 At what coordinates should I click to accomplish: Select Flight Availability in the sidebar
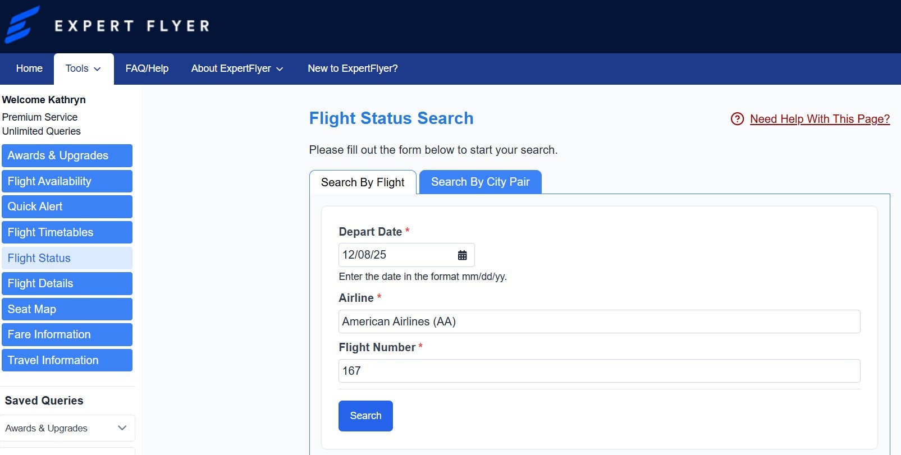[x=67, y=181]
